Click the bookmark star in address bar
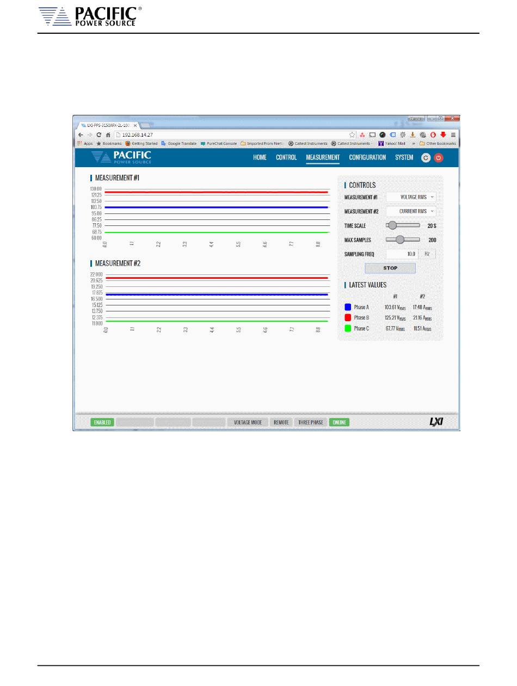The image size is (517, 686). tap(352, 134)
